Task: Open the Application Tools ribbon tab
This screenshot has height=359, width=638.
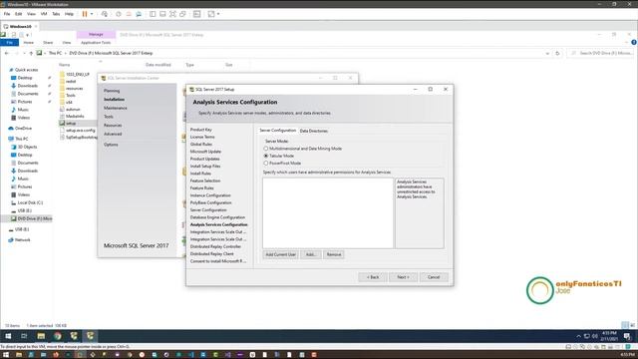Action: pos(96,42)
